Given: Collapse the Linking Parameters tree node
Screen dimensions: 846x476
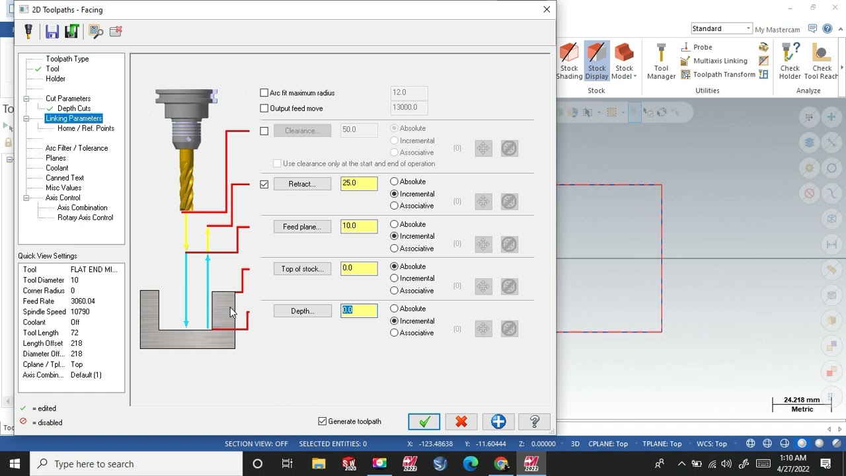Looking at the screenshot, I should pos(26,118).
